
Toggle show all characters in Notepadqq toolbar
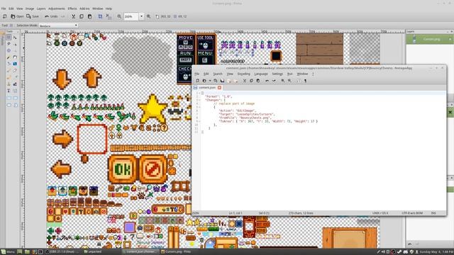[x=306, y=81]
